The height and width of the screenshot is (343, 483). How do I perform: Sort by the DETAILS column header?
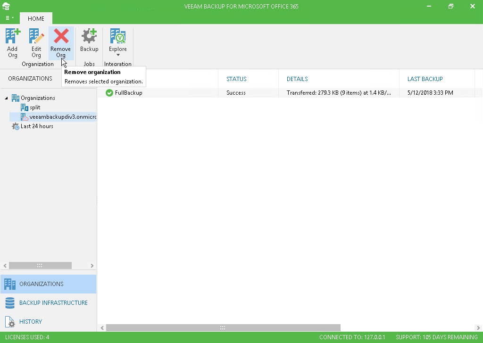pos(297,79)
